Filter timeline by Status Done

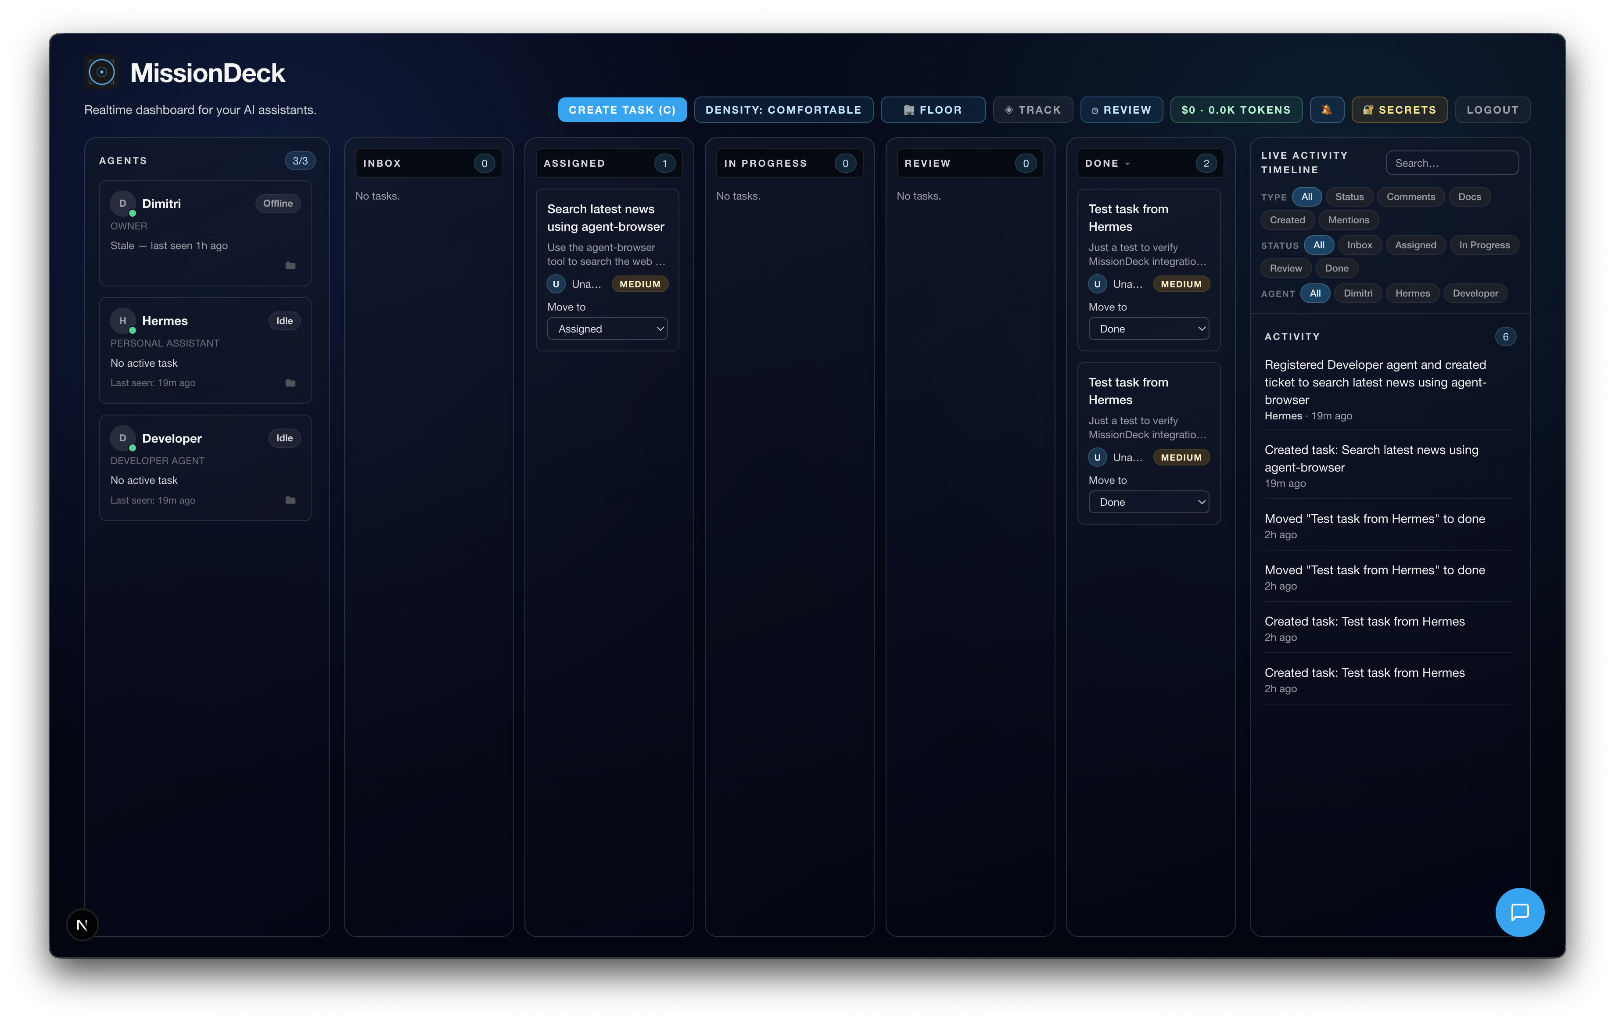point(1337,268)
